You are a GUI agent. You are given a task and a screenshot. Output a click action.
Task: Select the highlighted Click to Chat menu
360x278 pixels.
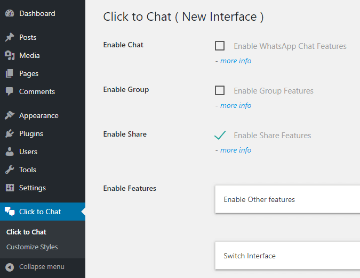[43, 212]
